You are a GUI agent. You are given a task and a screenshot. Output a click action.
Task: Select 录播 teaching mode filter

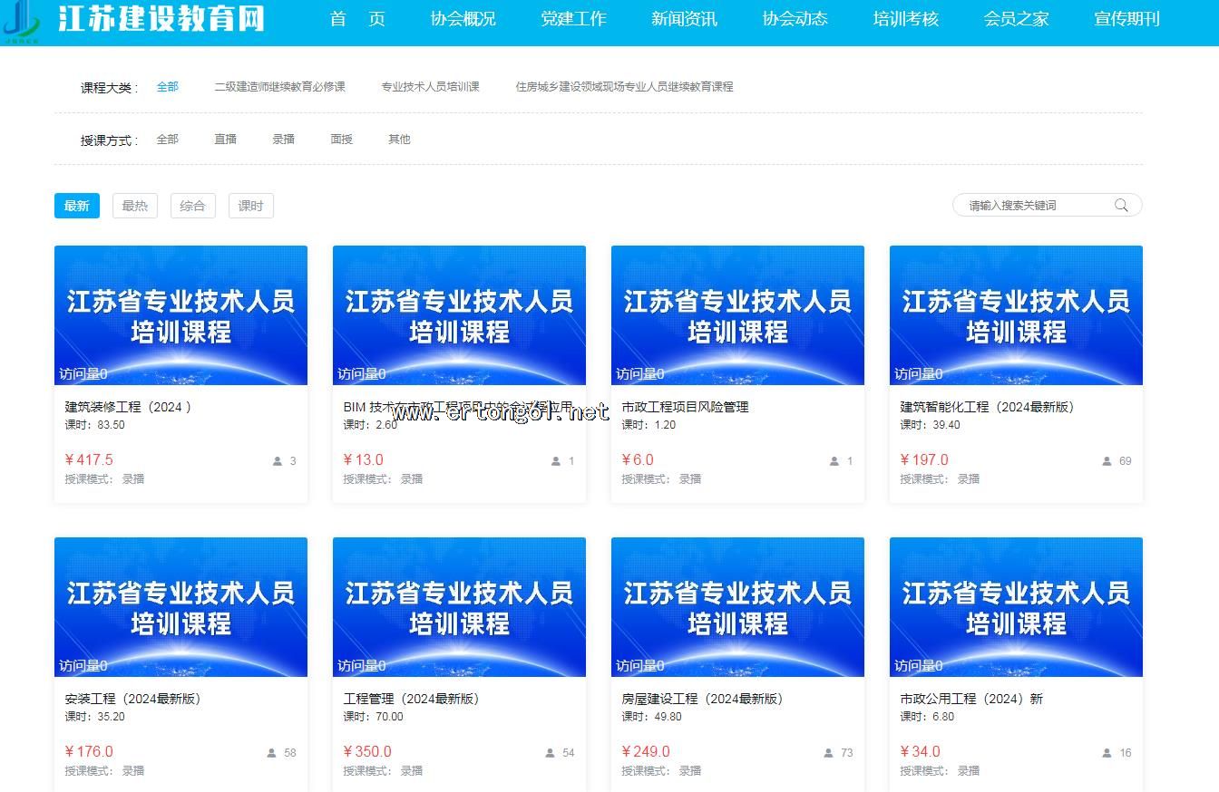(283, 140)
